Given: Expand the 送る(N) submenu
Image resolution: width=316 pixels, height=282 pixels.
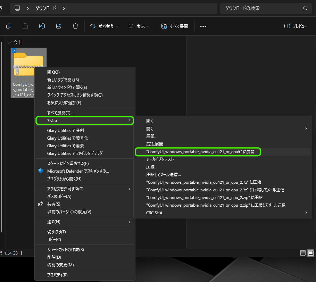Looking at the screenshot, I should pos(85,222).
